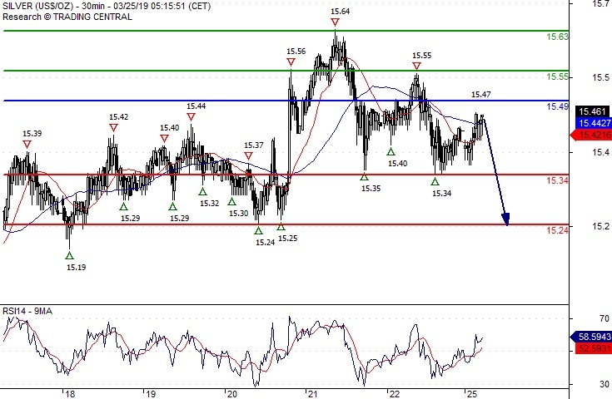Viewport: 612px width, 399px height.
Task: Select the 15.42 swing high price label
Action: [118, 117]
